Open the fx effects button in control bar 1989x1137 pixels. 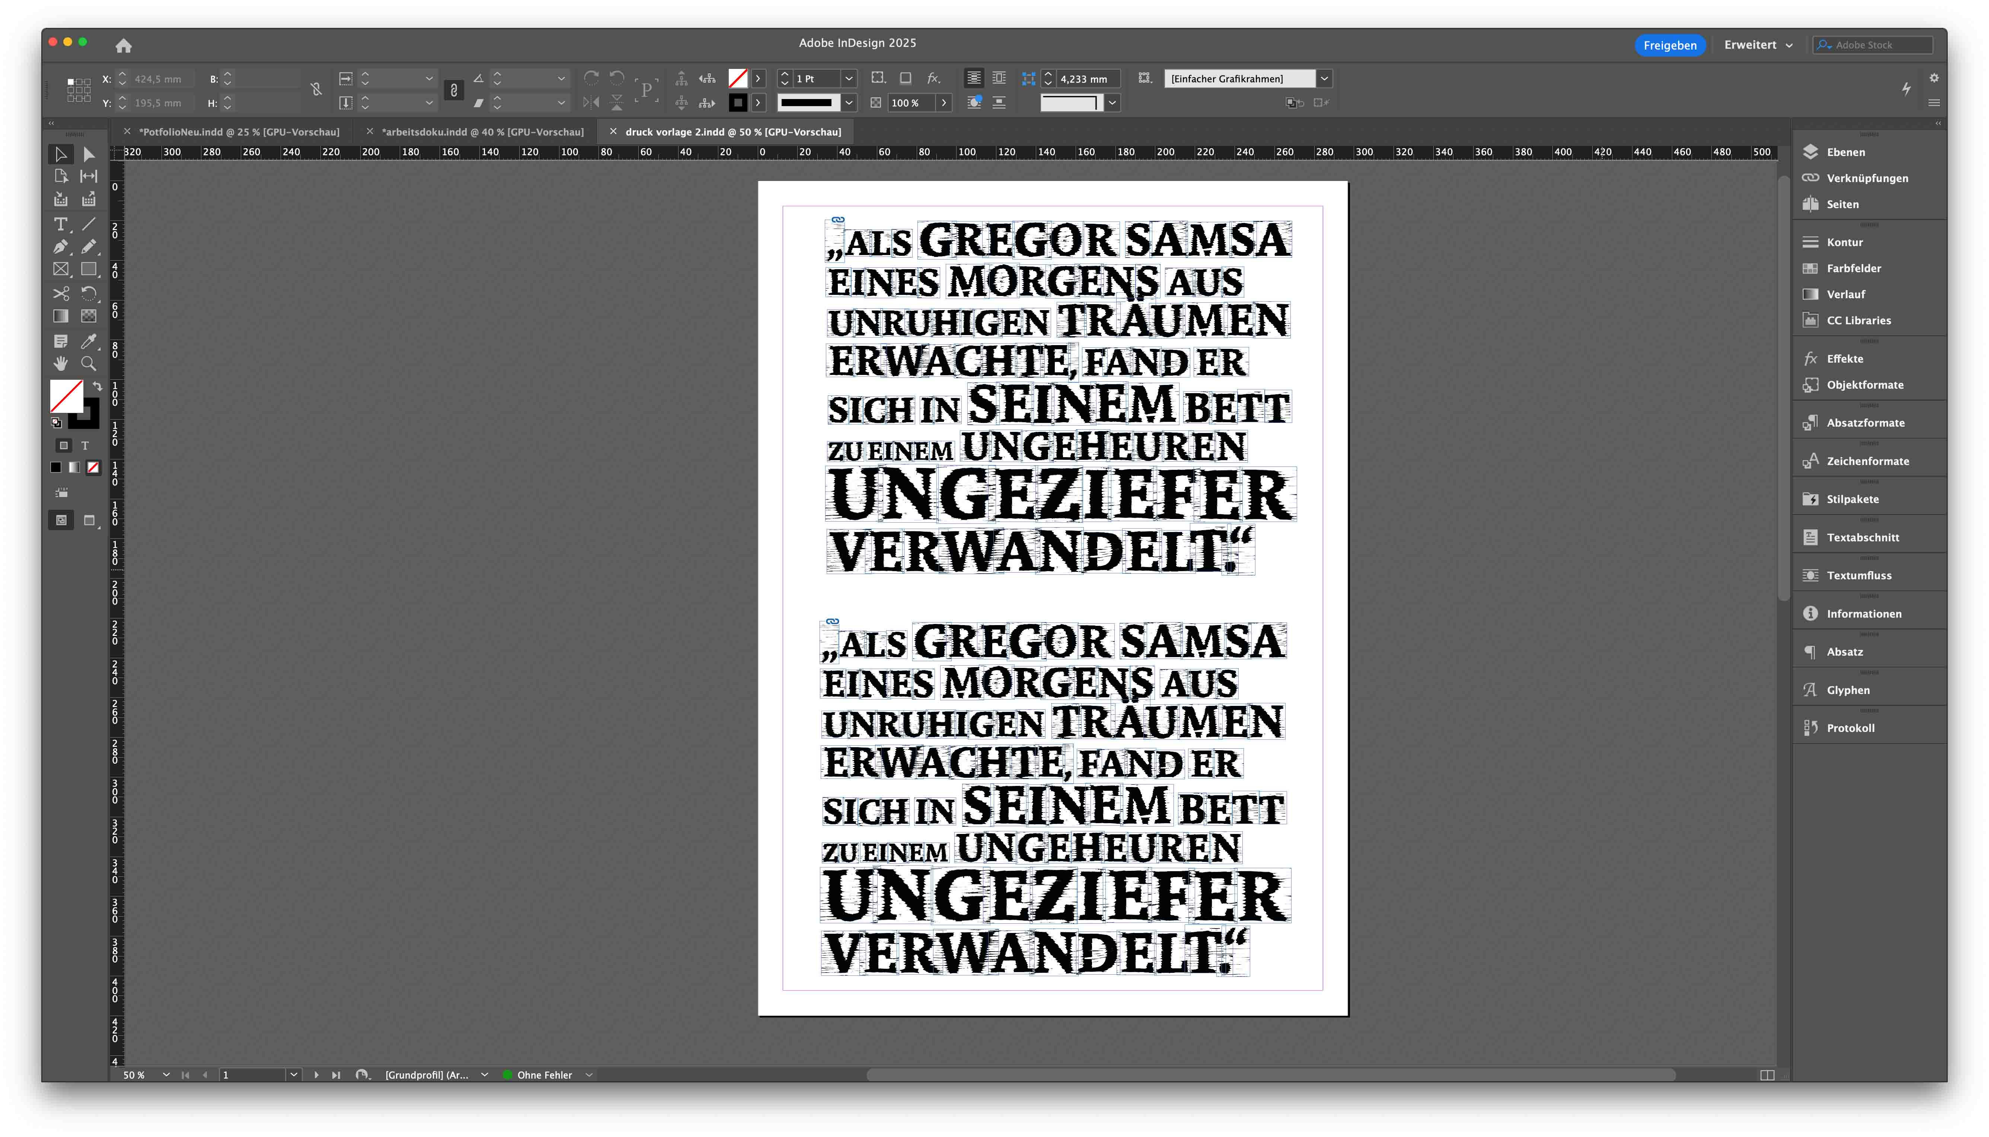tap(933, 78)
